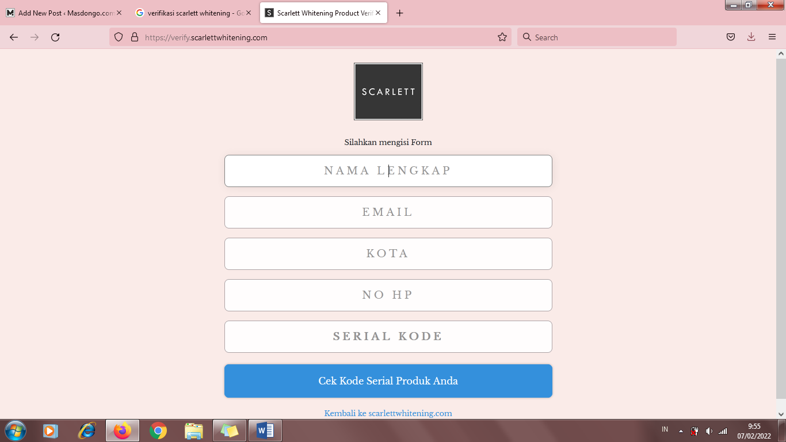786x442 pixels.
Task: Open a new browser tab
Action: coord(400,12)
